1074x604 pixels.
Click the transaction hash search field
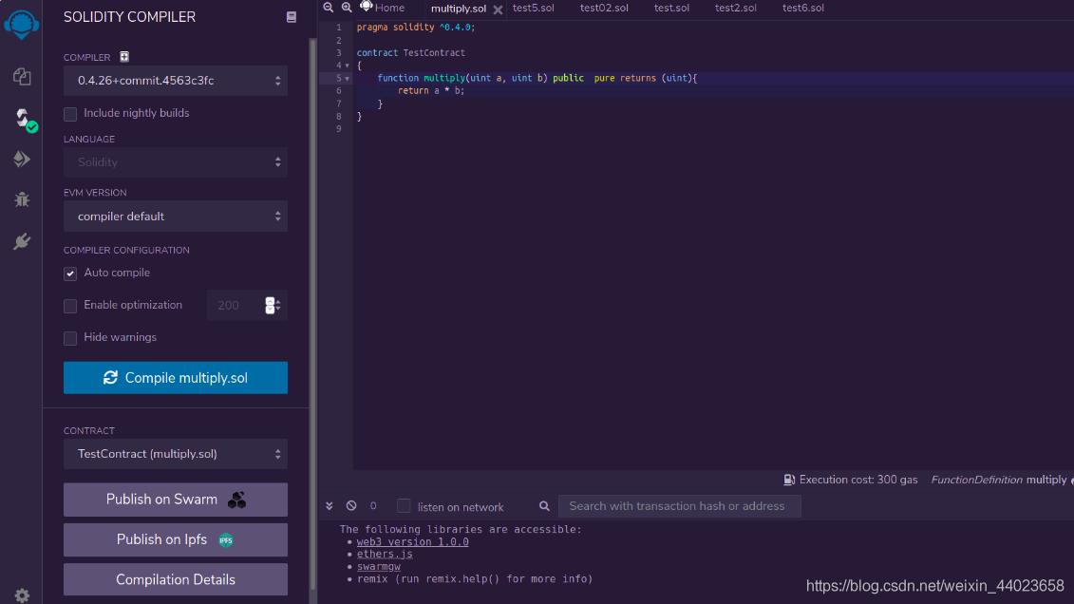(x=680, y=506)
